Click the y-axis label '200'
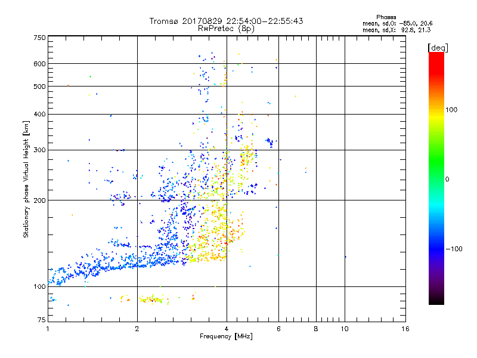Viewport: 477px width, 358px height. [x=39, y=200]
